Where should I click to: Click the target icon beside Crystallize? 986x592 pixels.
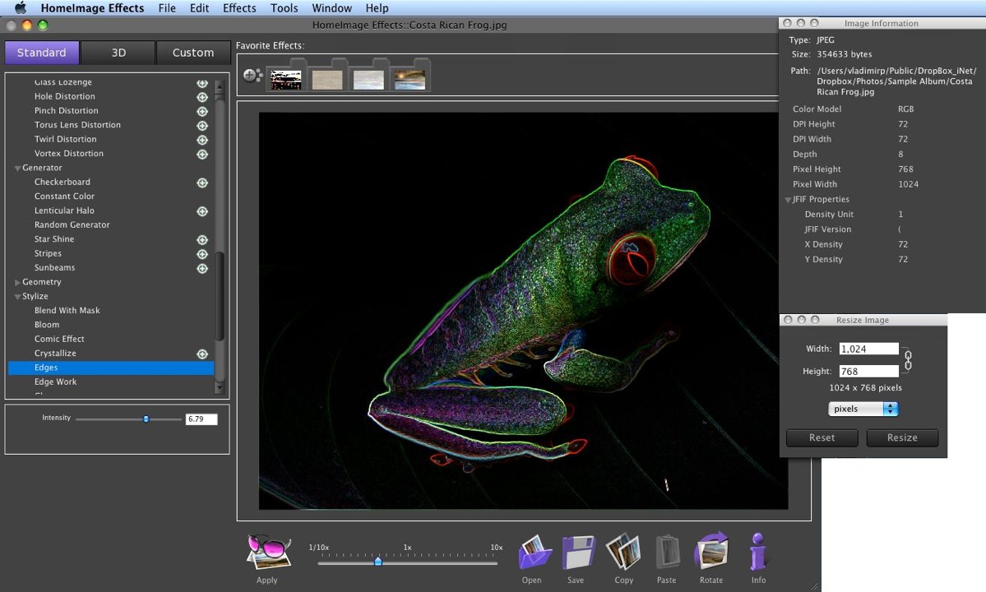coord(202,354)
